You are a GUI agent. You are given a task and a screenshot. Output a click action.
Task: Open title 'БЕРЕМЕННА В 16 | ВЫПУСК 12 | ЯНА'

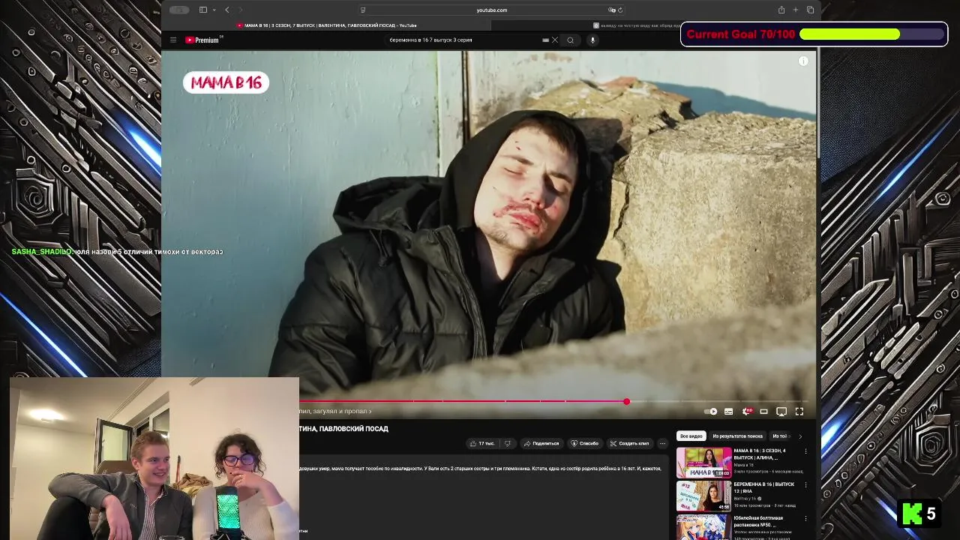point(763,487)
